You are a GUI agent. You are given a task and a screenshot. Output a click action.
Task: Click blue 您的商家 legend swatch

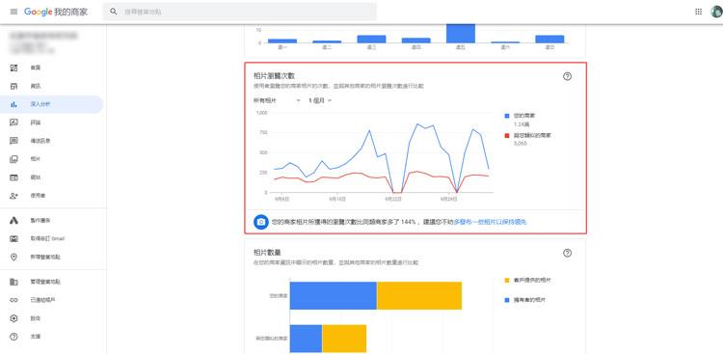point(507,116)
